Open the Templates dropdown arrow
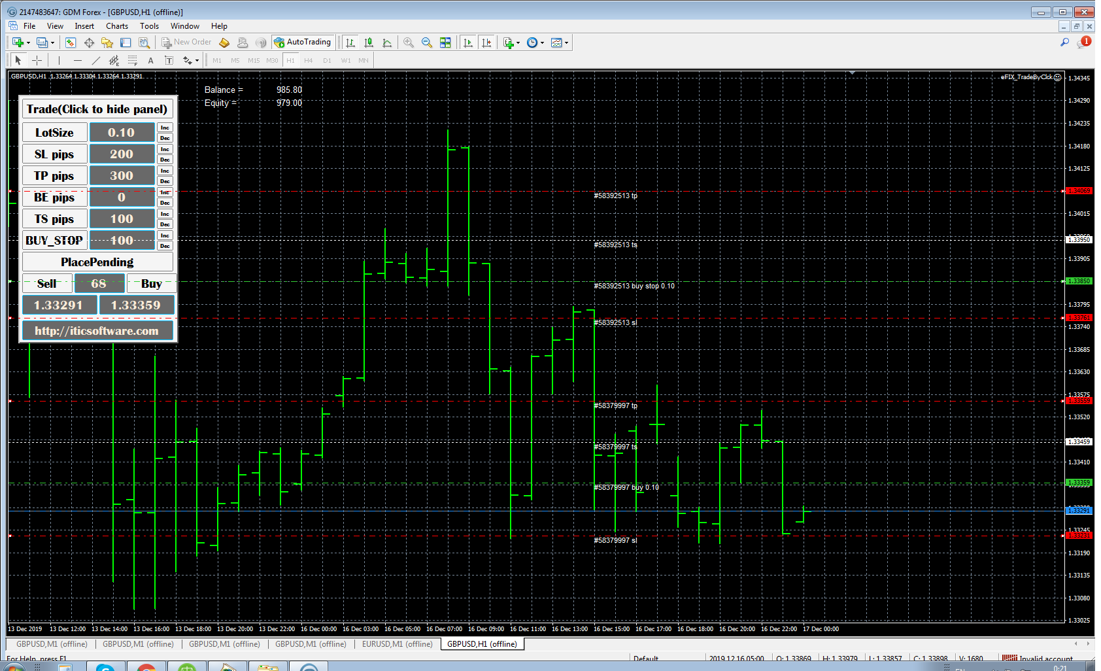 pyautogui.click(x=566, y=43)
